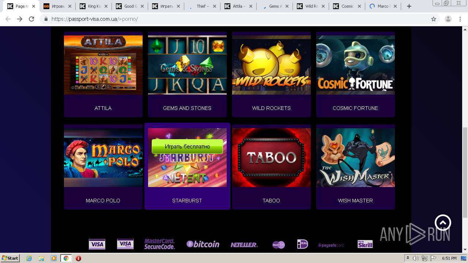The height and width of the screenshot is (263, 468).
Task: Close the Wild Rockets tab
Action: click(x=323, y=6)
